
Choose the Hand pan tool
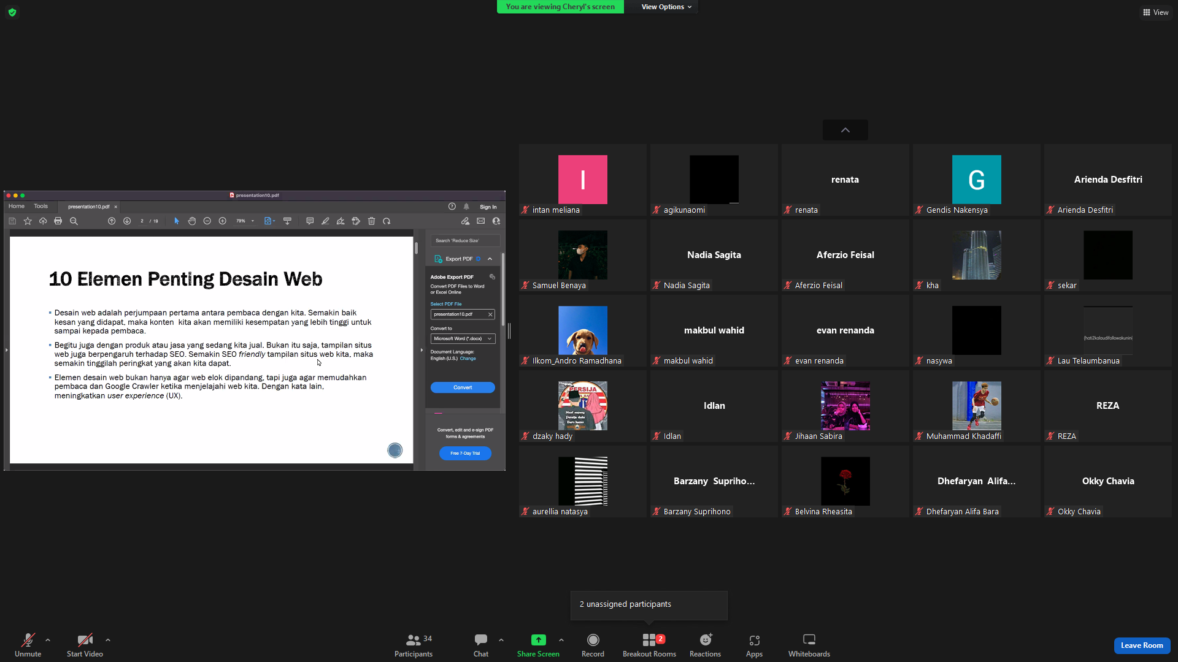coord(192,221)
